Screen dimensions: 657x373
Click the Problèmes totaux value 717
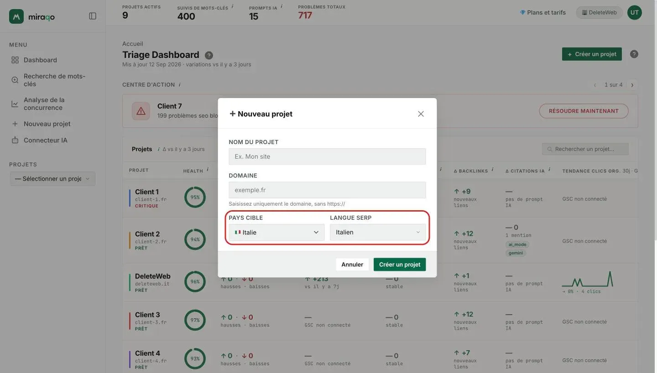coord(305,16)
